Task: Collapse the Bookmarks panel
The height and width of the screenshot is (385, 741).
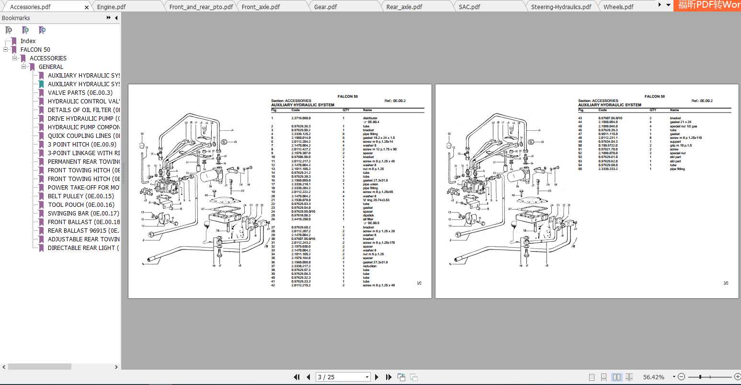Action: (116, 18)
